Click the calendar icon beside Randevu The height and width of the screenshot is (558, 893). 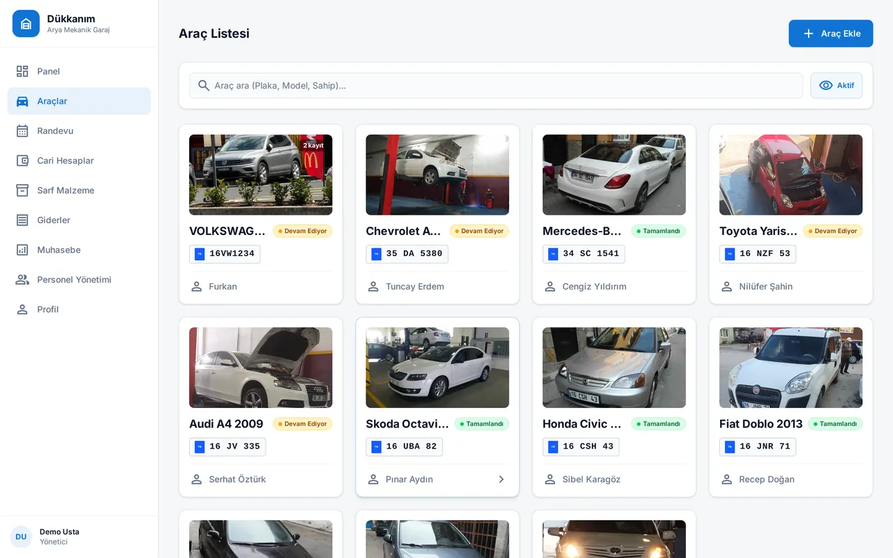point(22,131)
